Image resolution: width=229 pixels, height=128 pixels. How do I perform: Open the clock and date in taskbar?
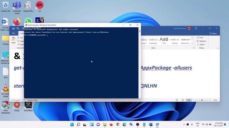pyautogui.click(x=218, y=124)
